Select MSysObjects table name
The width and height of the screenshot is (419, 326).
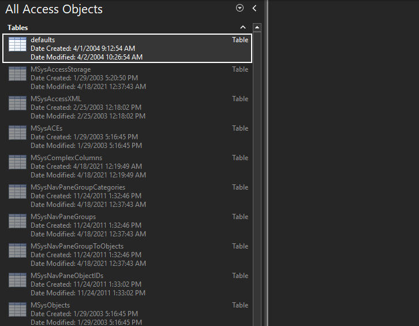[50, 305]
